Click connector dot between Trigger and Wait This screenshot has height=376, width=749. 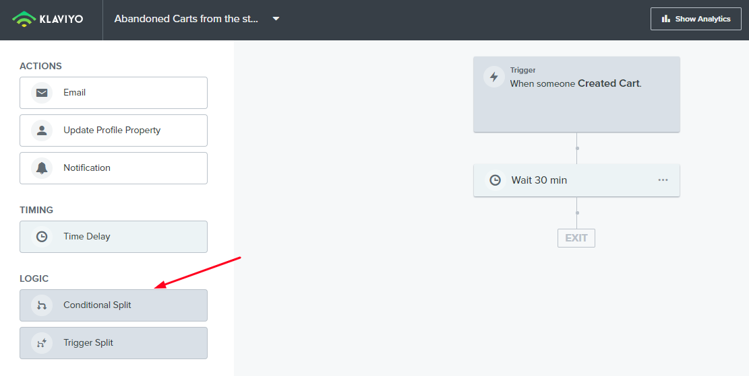pos(577,148)
